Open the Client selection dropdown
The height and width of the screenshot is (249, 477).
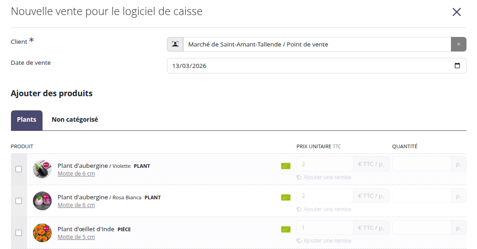tap(316, 44)
